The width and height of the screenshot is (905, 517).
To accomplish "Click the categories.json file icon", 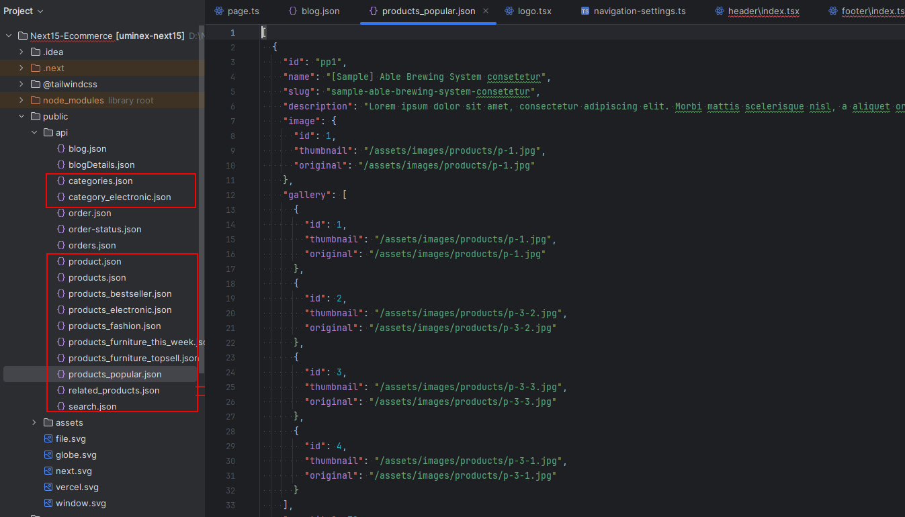I will 61,181.
